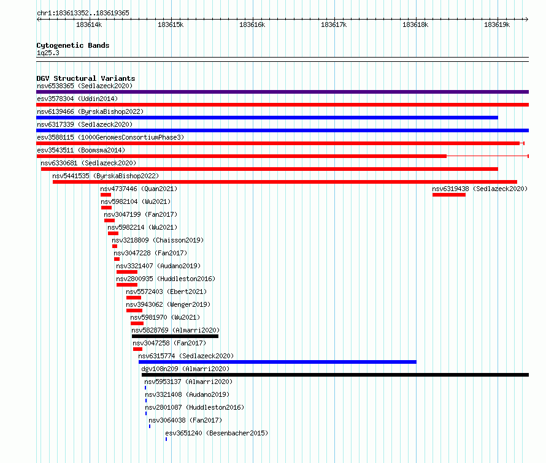Open nsv3047258 (Fan2017) label
546x463 pixels.
(169, 343)
